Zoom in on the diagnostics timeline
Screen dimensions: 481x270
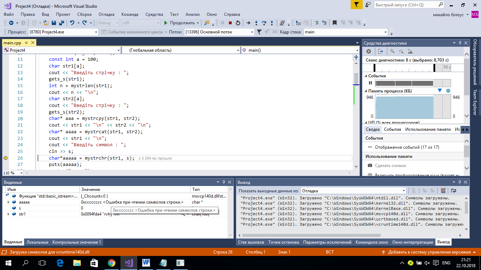[392, 51]
